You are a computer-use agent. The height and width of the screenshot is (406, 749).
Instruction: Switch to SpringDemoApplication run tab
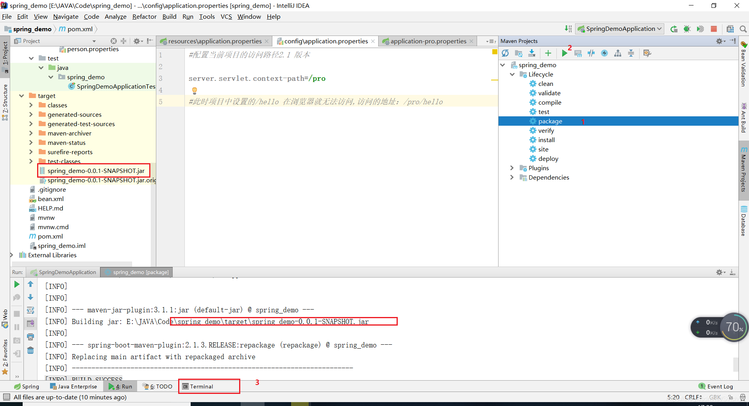coord(63,272)
